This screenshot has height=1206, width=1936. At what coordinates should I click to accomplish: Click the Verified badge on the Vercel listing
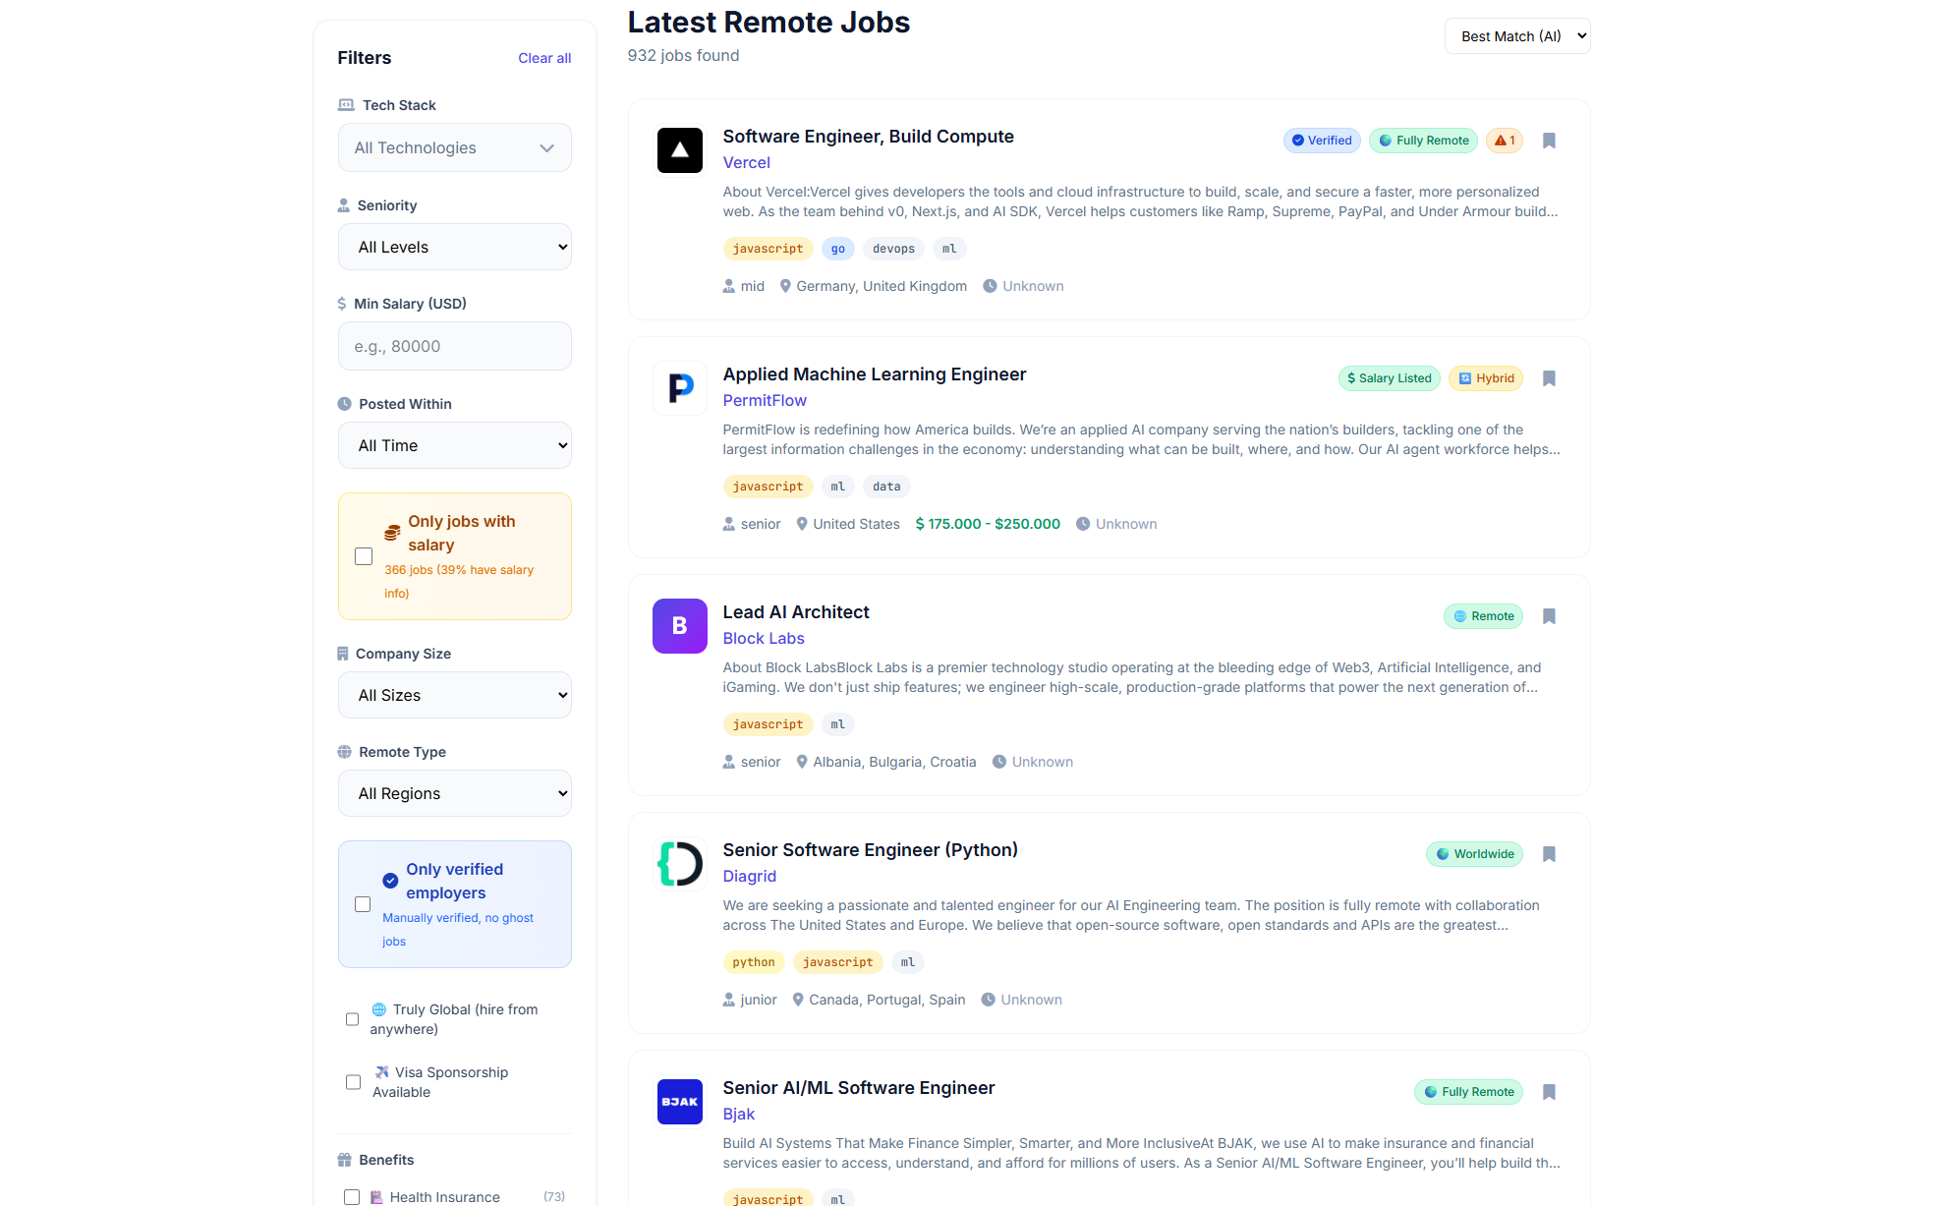(1321, 141)
